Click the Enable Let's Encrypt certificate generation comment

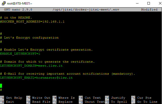coord(46,50)
